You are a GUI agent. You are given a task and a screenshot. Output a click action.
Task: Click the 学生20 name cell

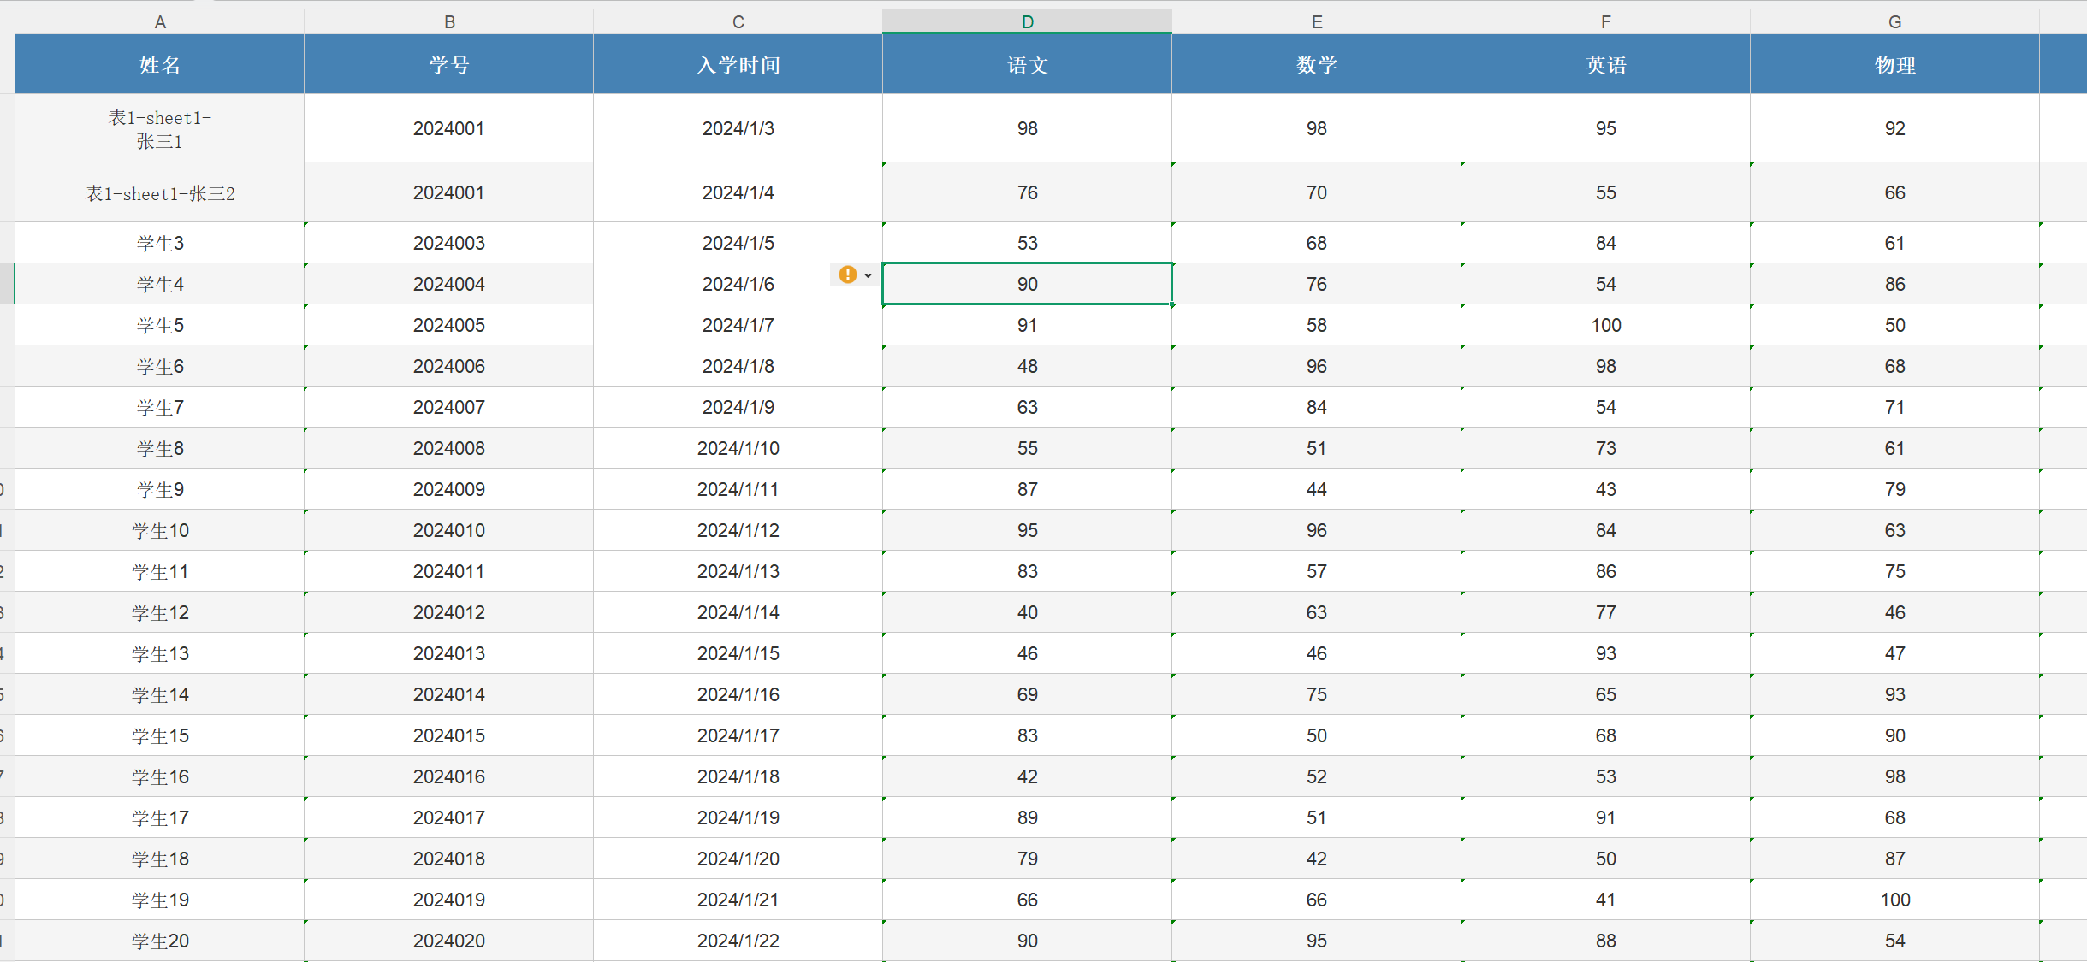[159, 941]
